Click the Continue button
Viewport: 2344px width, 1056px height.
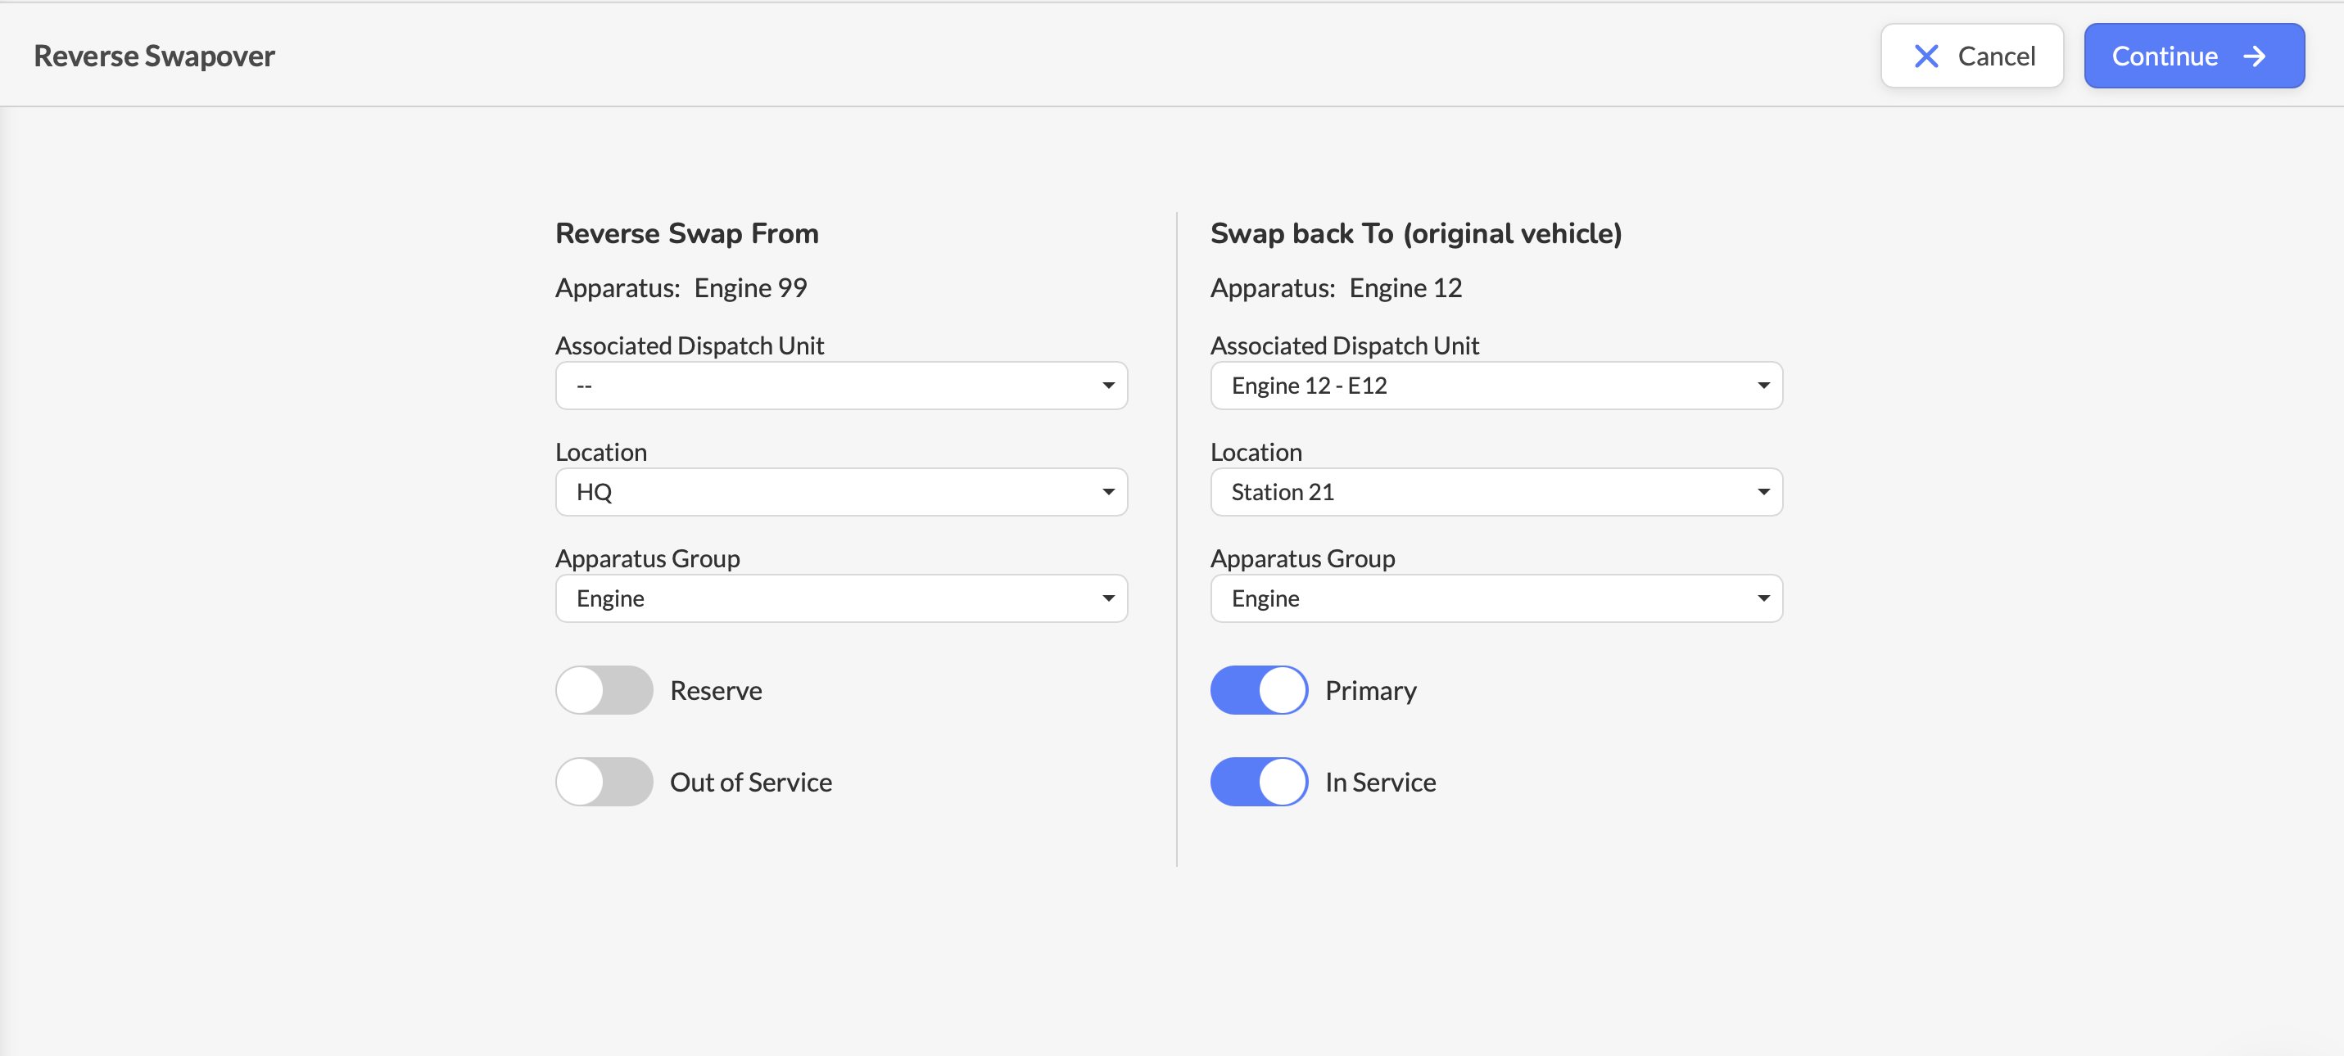coord(2193,56)
